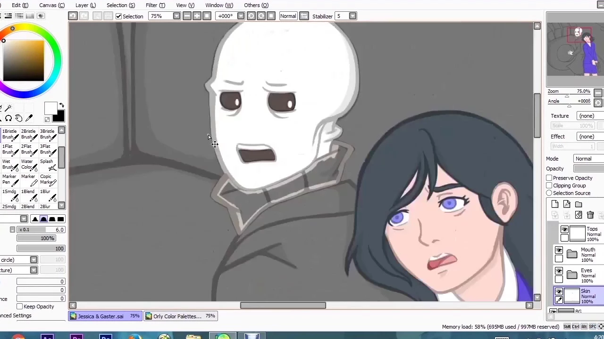Image resolution: width=604 pixels, height=339 pixels.
Task: Open the 75% zoom dropdown
Action: (x=176, y=16)
